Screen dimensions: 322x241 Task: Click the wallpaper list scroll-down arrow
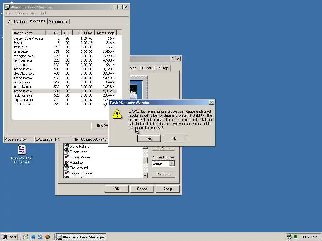click(145, 176)
